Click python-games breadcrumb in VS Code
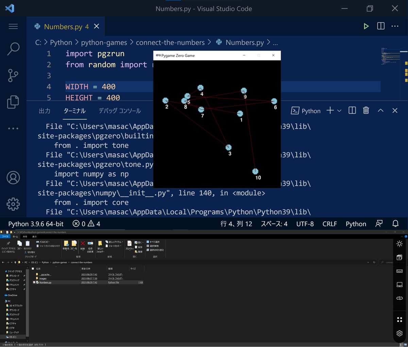 [104, 43]
